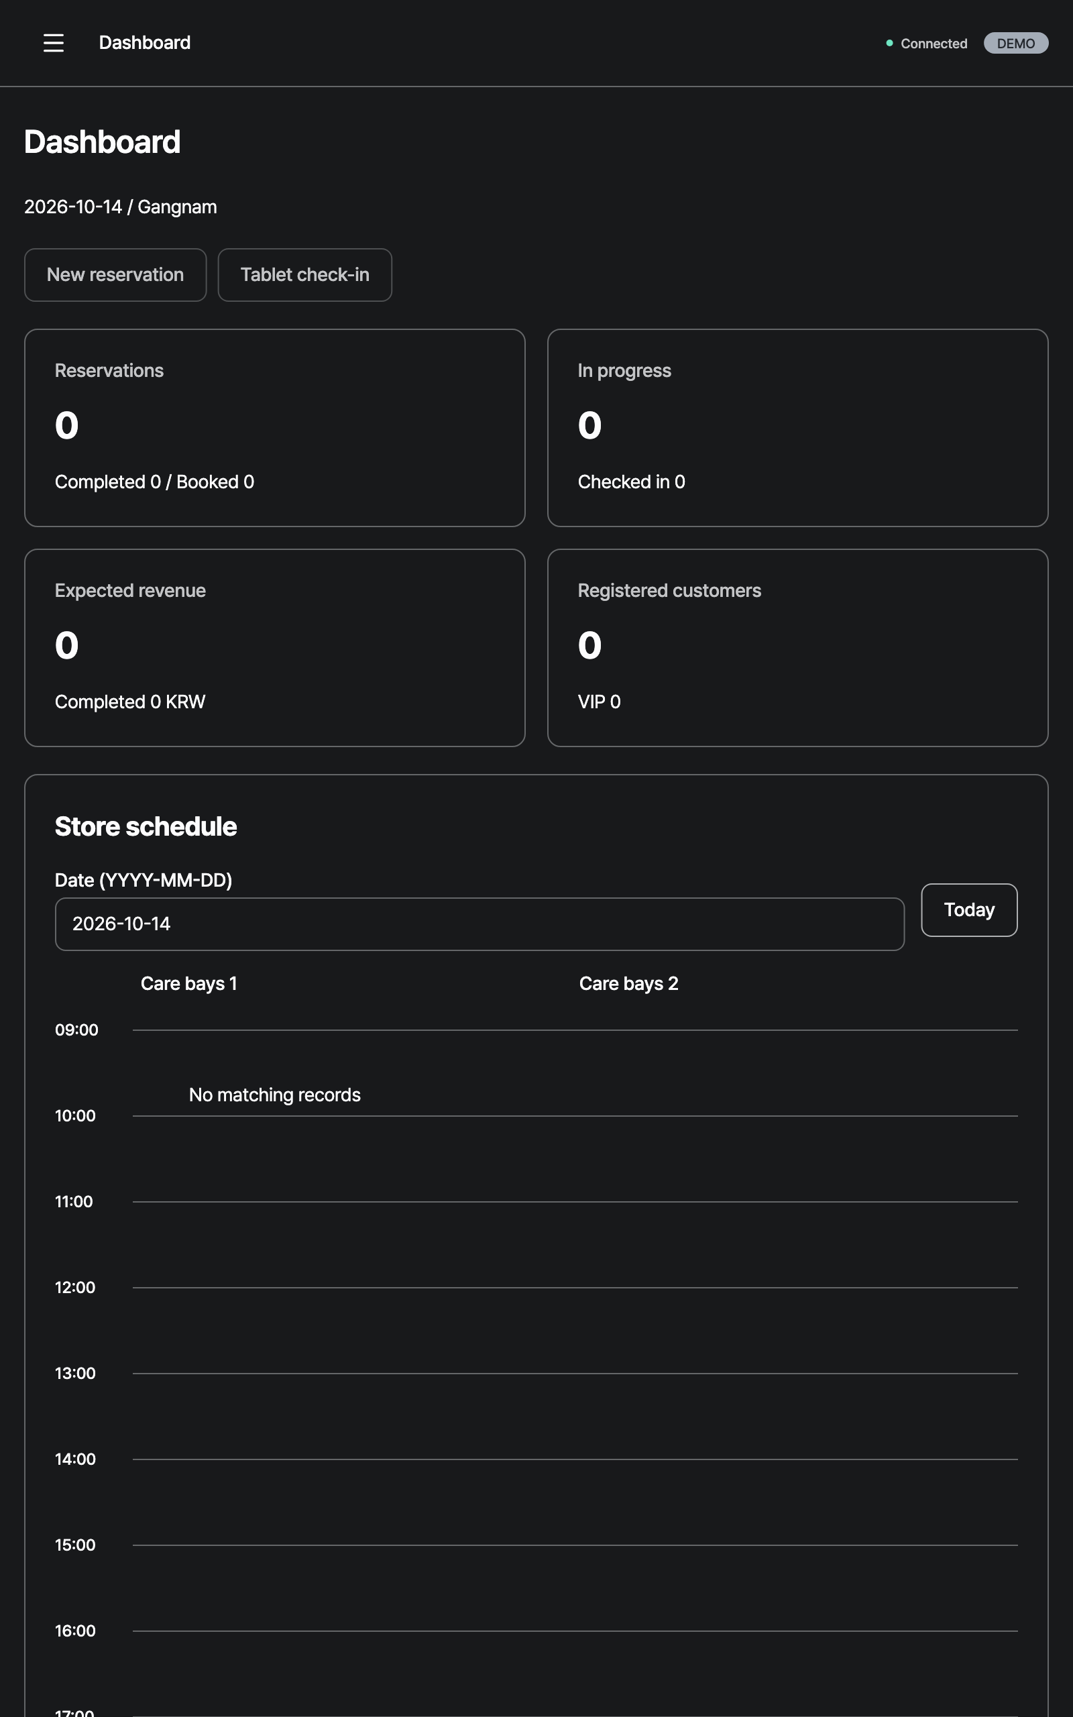The width and height of the screenshot is (1073, 1717).
Task: Click the 13:00 time label
Action: tap(75, 1373)
